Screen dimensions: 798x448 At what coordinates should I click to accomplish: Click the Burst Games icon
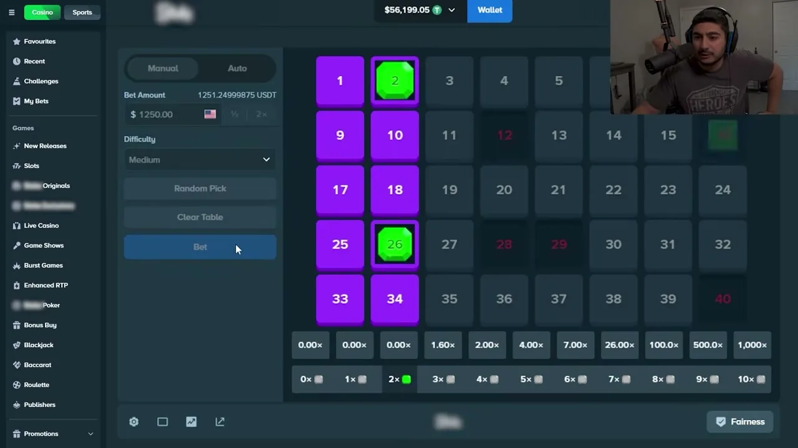click(x=17, y=266)
